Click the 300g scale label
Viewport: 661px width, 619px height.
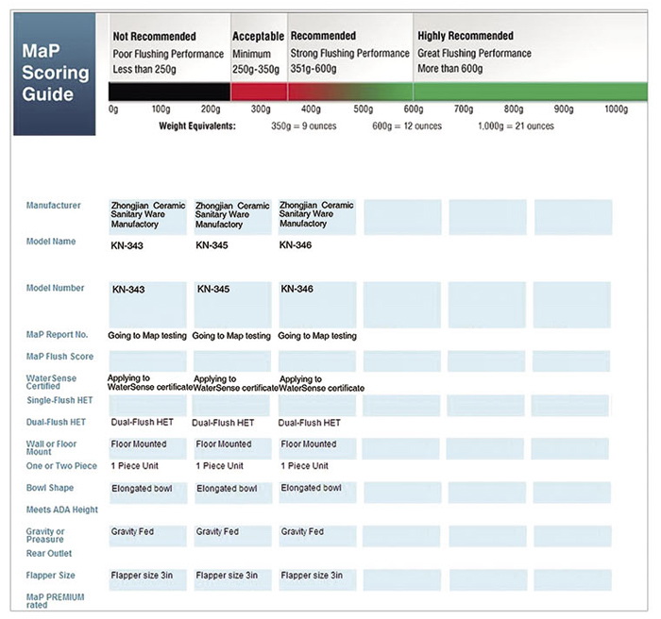click(x=261, y=109)
